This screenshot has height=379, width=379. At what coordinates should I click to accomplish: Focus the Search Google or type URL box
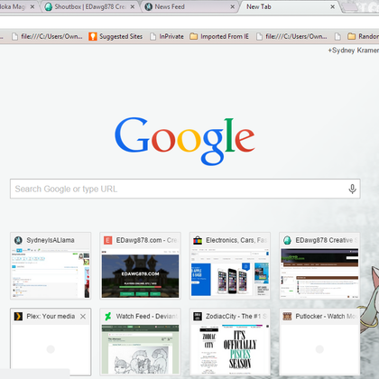(185, 189)
